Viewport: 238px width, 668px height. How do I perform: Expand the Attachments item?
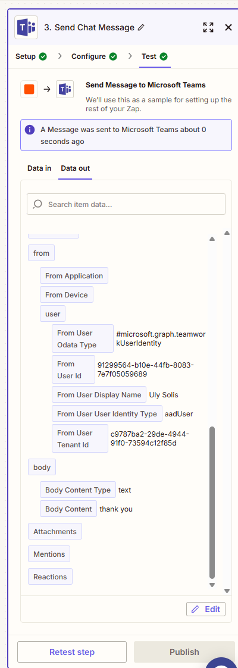coord(55,531)
